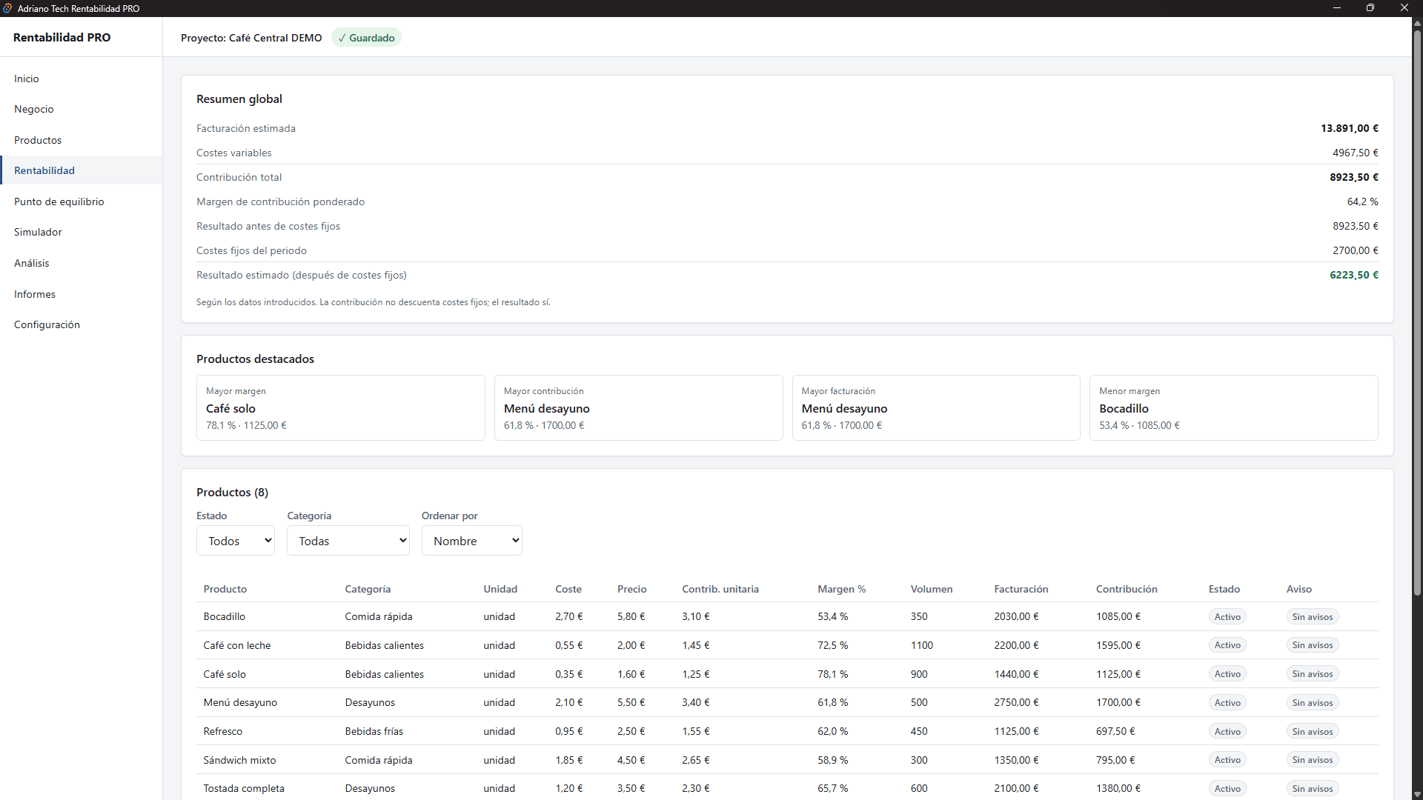Click the Sándwich mixto product name
Image resolution: width=1423 pixels, height=800 pixels.
[239, 760]
